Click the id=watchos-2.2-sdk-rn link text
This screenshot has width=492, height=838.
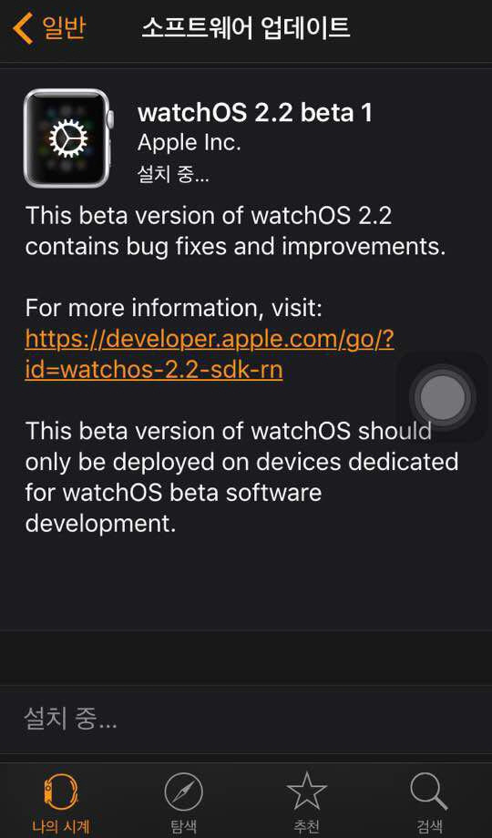point(154,370)
